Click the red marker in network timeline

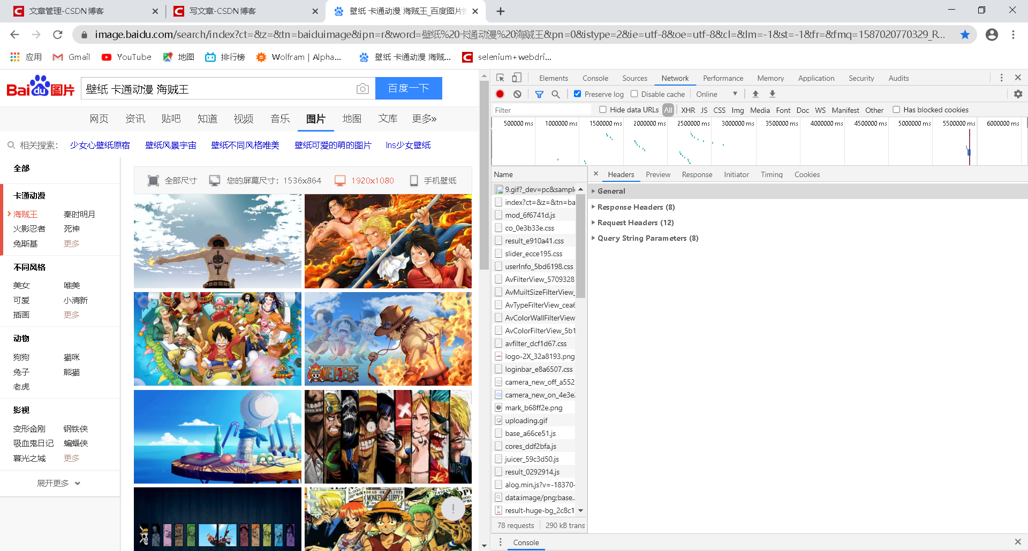[969, 147]
